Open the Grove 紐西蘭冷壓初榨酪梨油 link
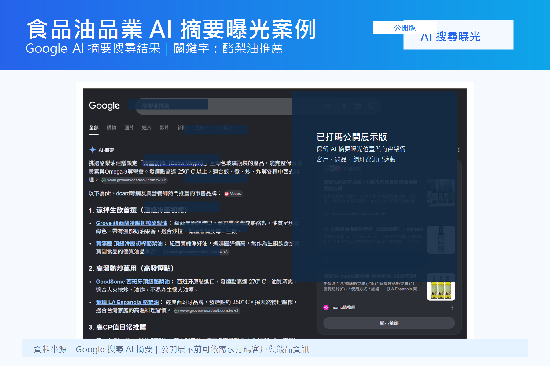 click(x=132, y=223)
